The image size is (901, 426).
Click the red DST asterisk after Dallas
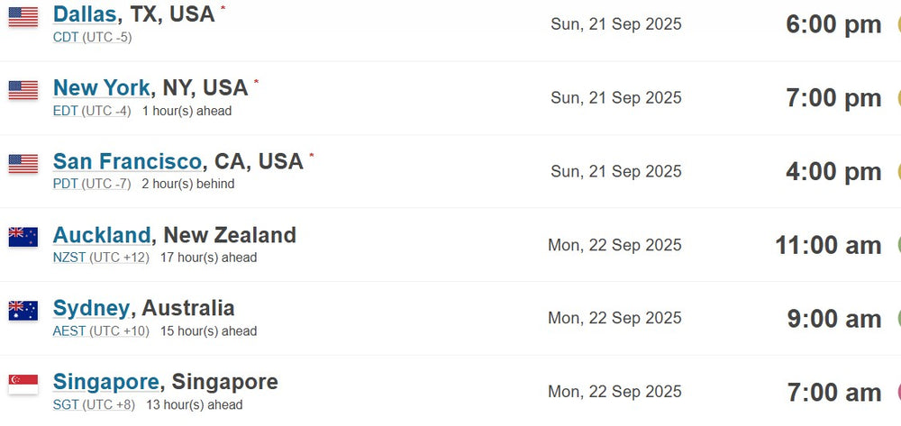coord(223,9)
